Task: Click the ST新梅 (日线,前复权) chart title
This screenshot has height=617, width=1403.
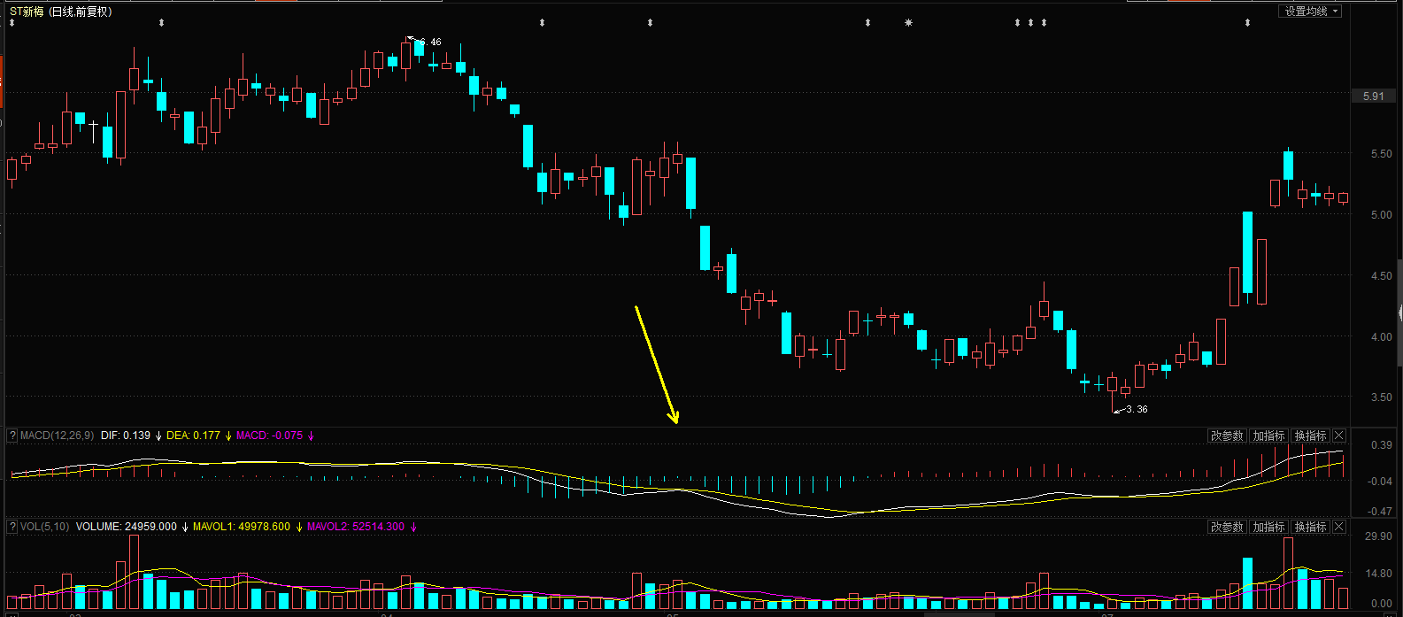Action: (61, 12)
